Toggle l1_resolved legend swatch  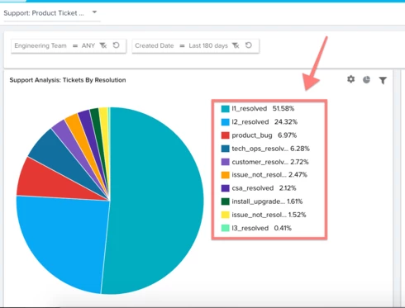(x=225, y=109)
